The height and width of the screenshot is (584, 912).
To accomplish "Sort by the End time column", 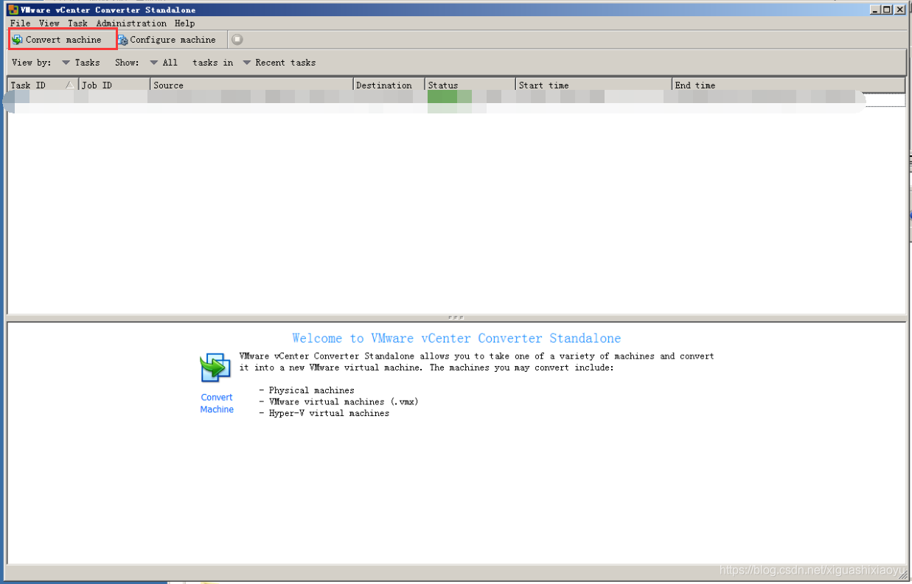I will click(x=788, y=85).
